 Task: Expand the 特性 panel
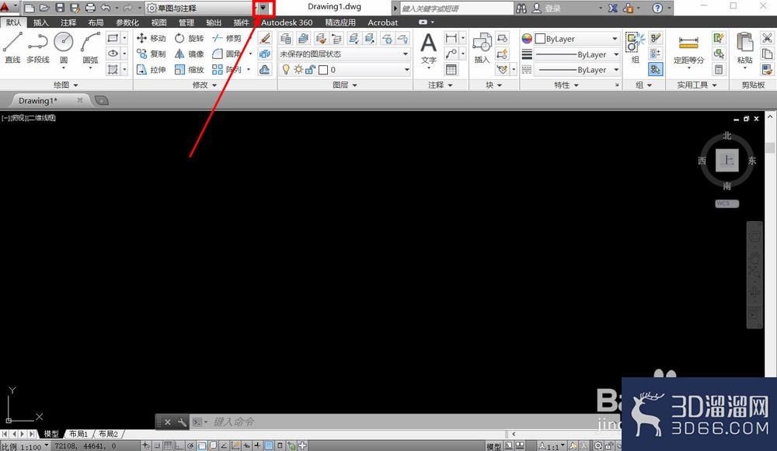[566, 85]
